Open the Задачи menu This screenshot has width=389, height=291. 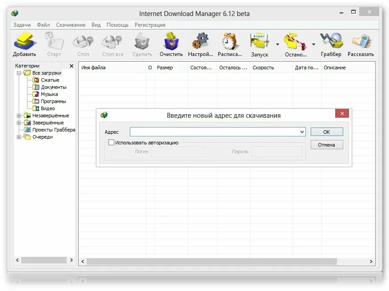(22, 25)
